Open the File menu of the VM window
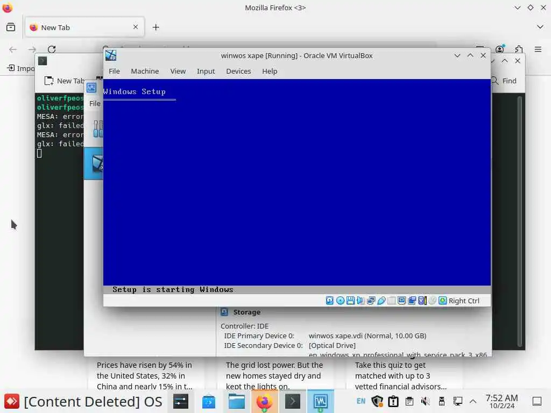The image size is (551, 413). click(x=114, y=72)
